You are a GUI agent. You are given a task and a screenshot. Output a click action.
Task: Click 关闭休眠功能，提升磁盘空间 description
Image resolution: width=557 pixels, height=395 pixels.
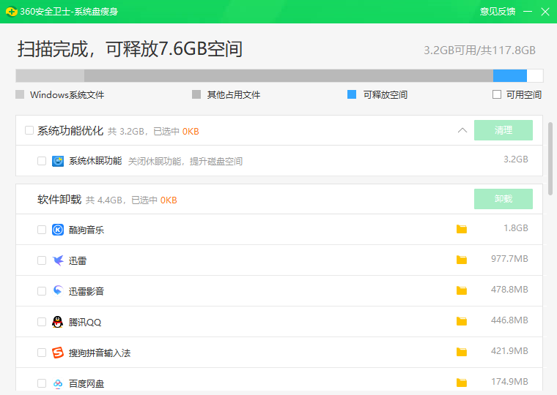tap(185, 162)
